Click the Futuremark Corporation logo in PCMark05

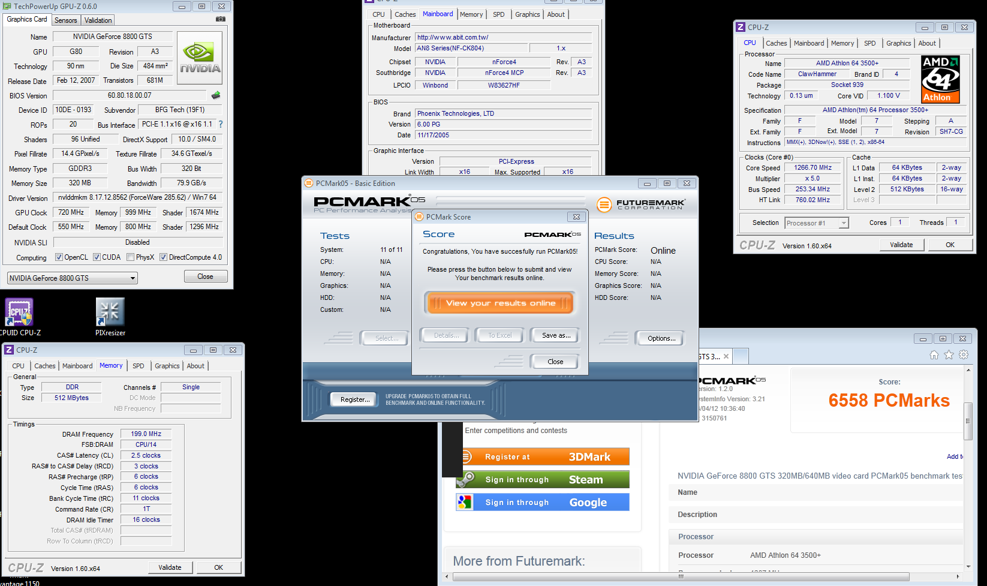click(641, 205)
